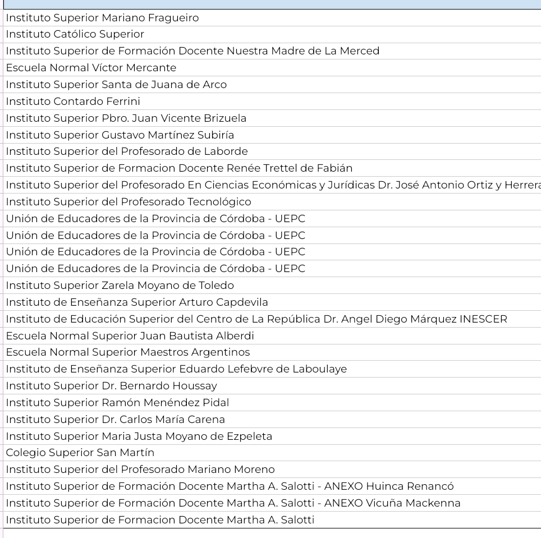
Task: Click Instituto Superior del Profesorado Mariano Moreno
Action: click(x=272, y=470)
